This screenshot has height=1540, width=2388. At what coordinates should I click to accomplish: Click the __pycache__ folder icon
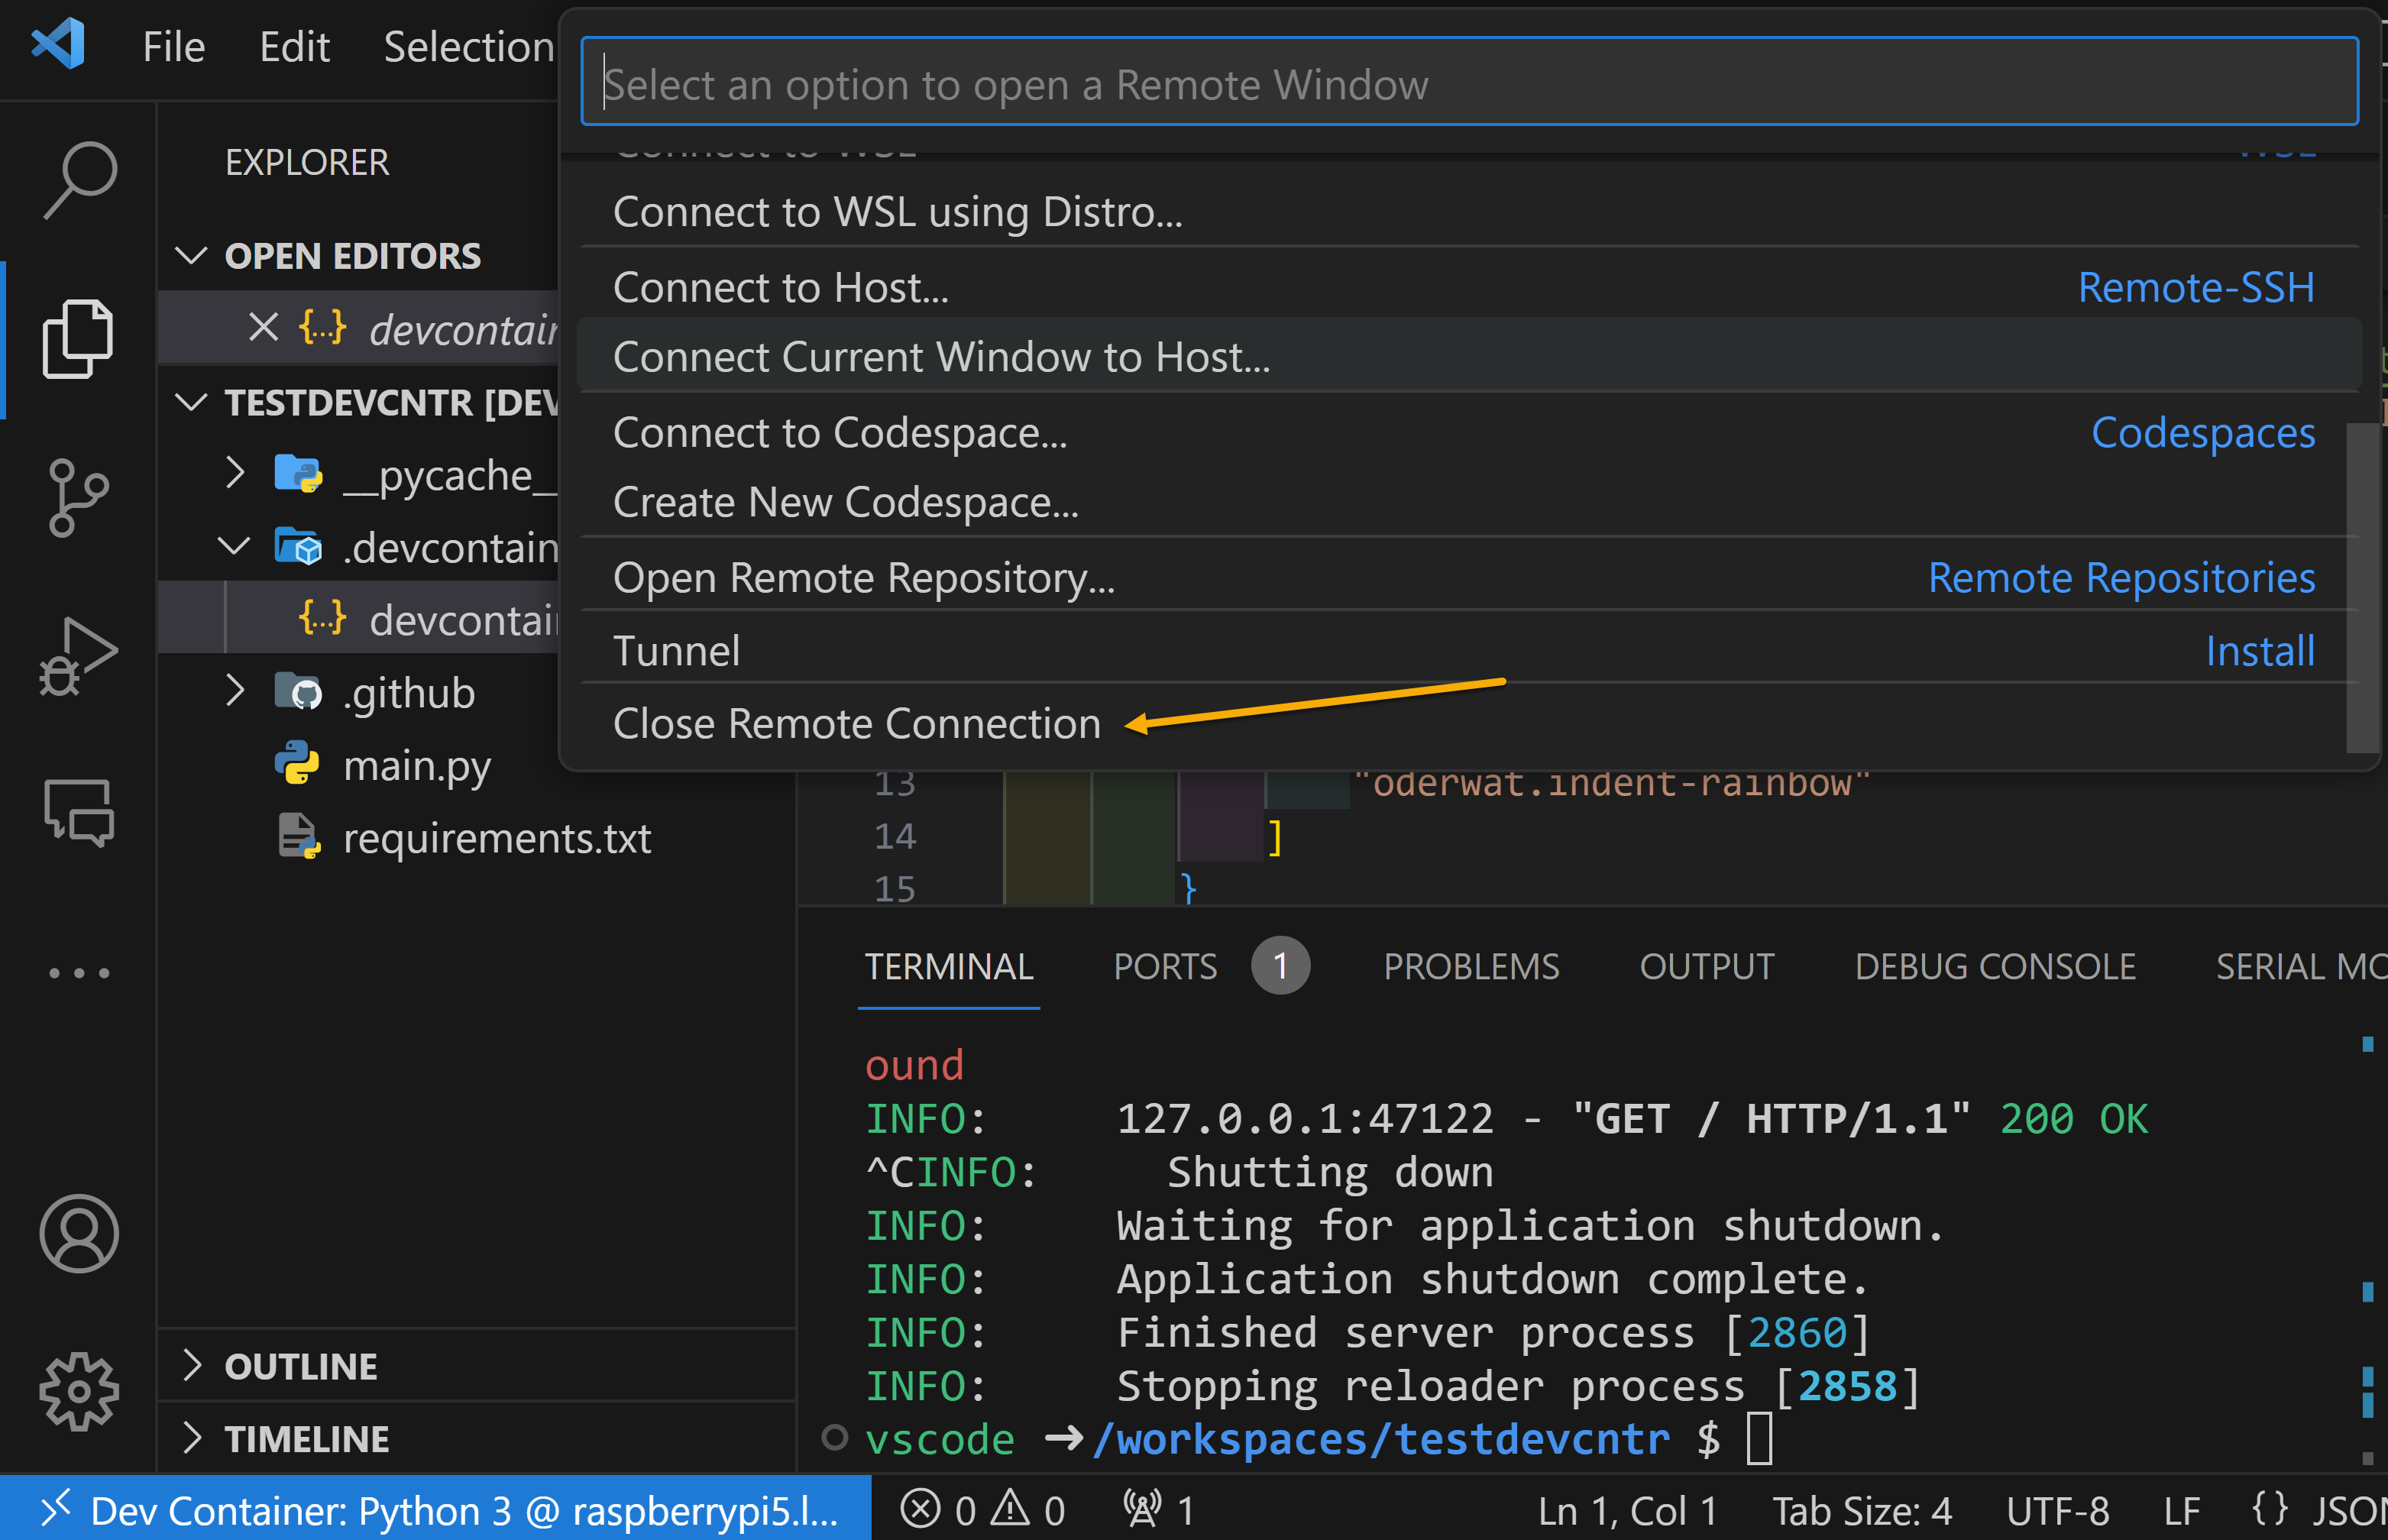coord(298,473)
